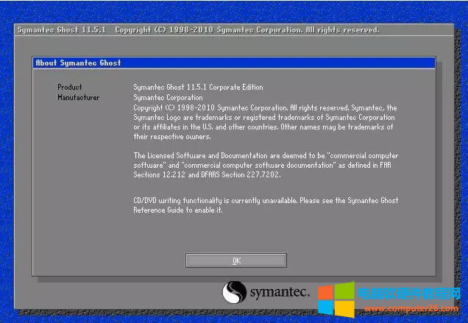Click the 'Sections 12.212 and DFARS' line
The image size is (468, 323).
[x=207, y=174]
